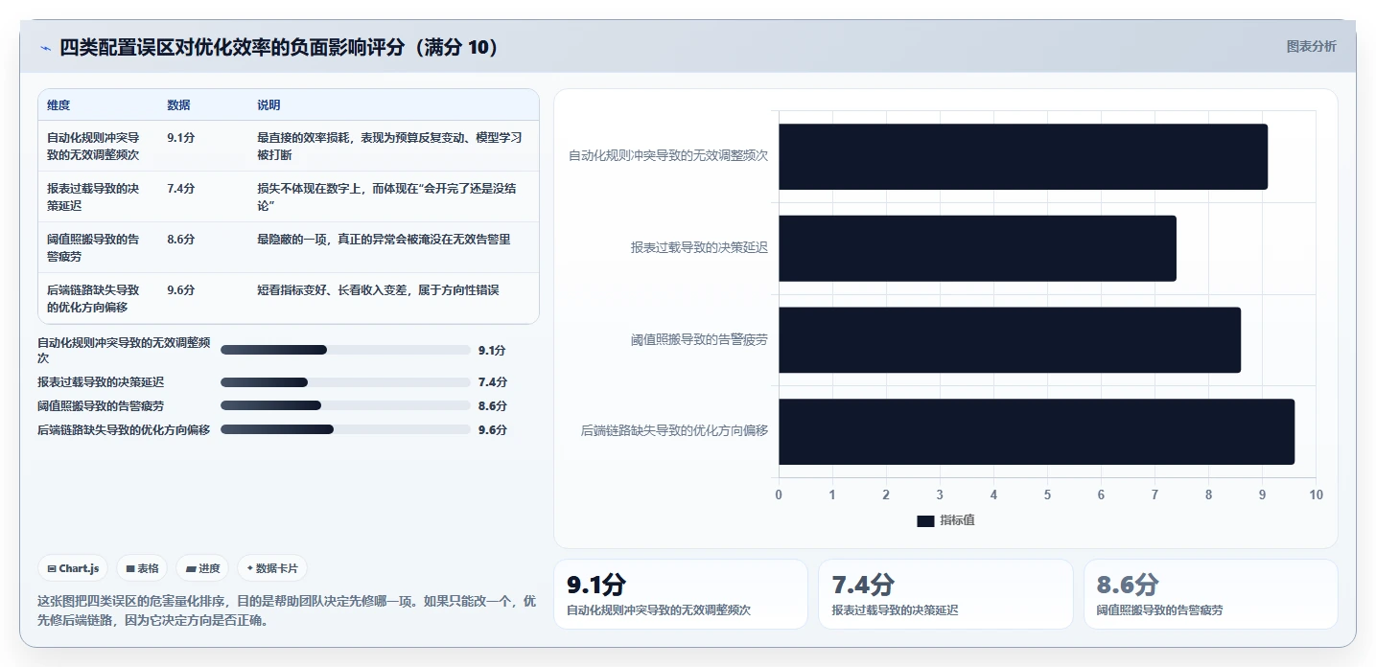This screenshot has width=1376, height=667.
Task: Click table row label 自动化规则冲突导致的无效调整频次
Action: tap(93, 146)
